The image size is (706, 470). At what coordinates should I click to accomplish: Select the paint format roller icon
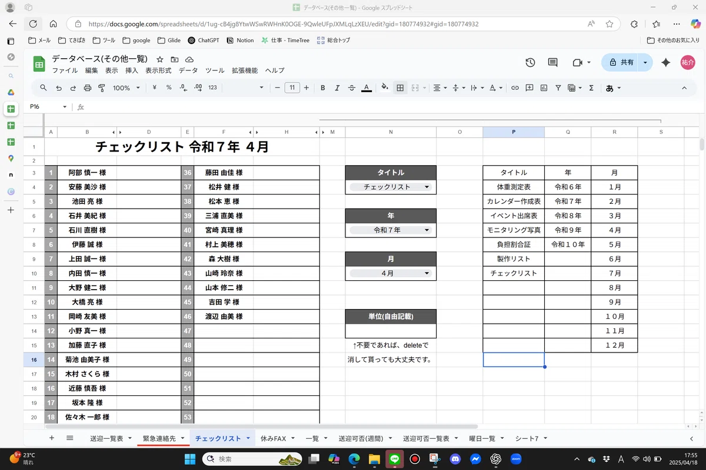pos(102,88)
